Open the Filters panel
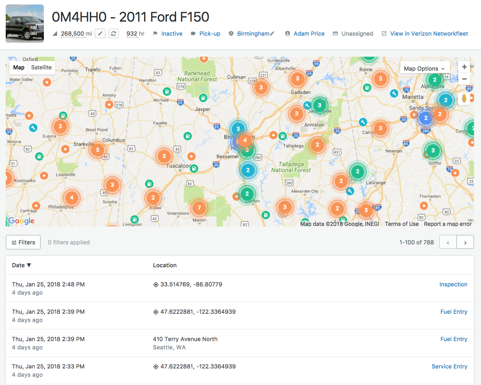This screenshot has height=385, width=481. 23,242
